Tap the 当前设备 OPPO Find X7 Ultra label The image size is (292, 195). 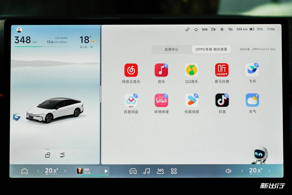257,49
